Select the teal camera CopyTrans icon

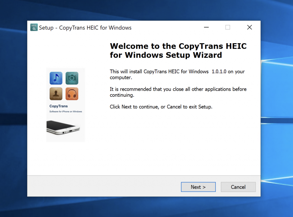coord(72,78)
